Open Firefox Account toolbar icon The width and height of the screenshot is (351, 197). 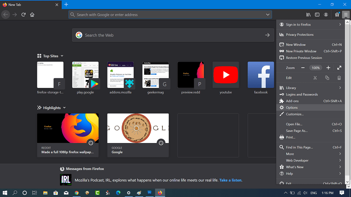coord(326,15)
